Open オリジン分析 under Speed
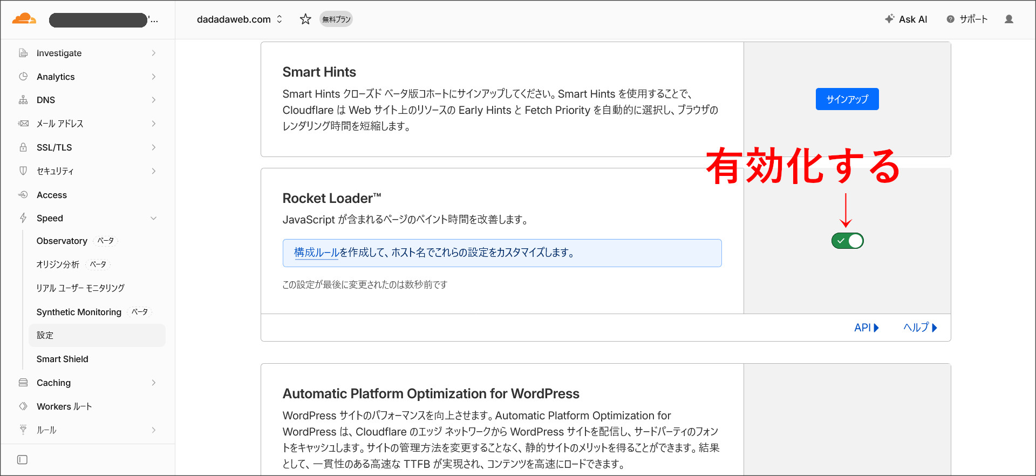 click(x=58, y=264)
